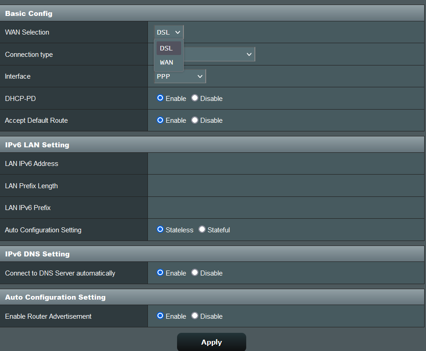Screen dimensions: 426x351
Task: Enable Accept Default Route
Action: [x=160, y=120]
